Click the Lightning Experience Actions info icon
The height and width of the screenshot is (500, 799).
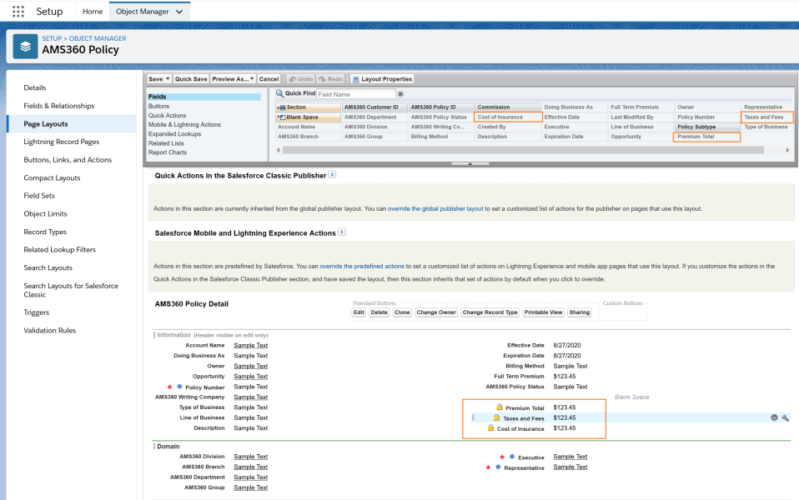(342, 232)
